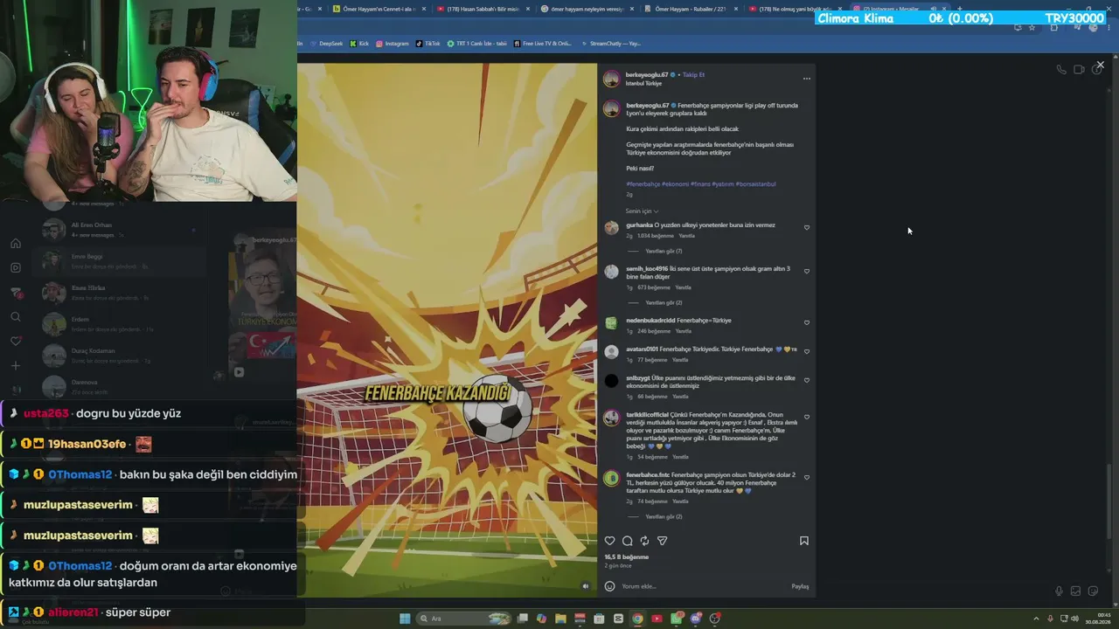Like nedenbukadrcidd's comment
Screen dimensions: 1119x629
pos(806,322)
